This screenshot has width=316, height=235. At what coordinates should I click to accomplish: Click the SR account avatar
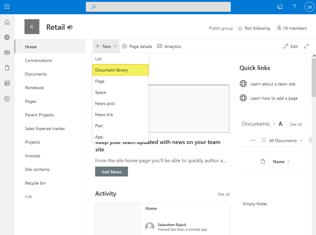coord(309,7)
